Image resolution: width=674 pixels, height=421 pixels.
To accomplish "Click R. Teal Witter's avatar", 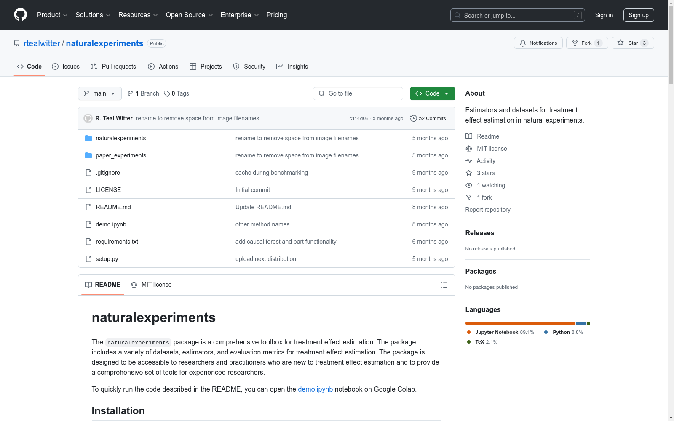I will (88, 118).
